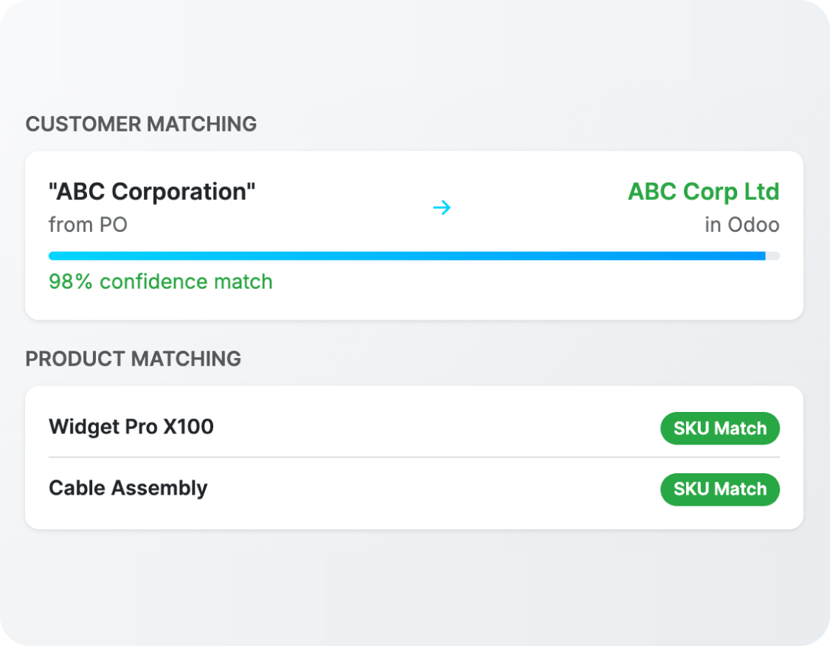Click the "in Odoo" destination label
Viewport: 830px width, 646px height.
741,224
